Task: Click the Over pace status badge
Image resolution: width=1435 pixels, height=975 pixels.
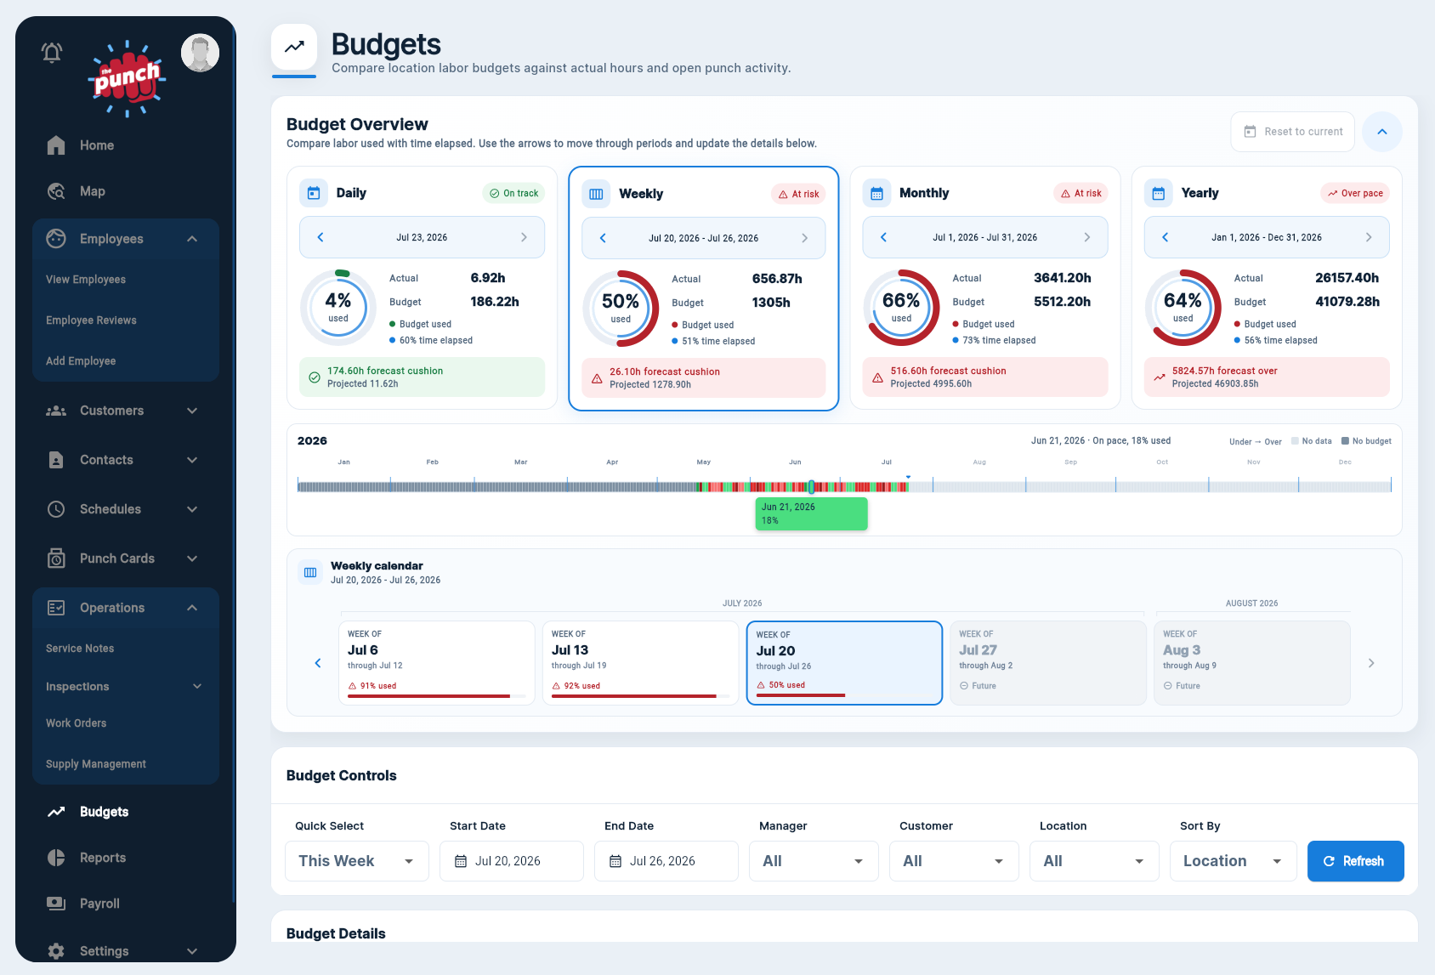Action: [x=1355, y=193]
